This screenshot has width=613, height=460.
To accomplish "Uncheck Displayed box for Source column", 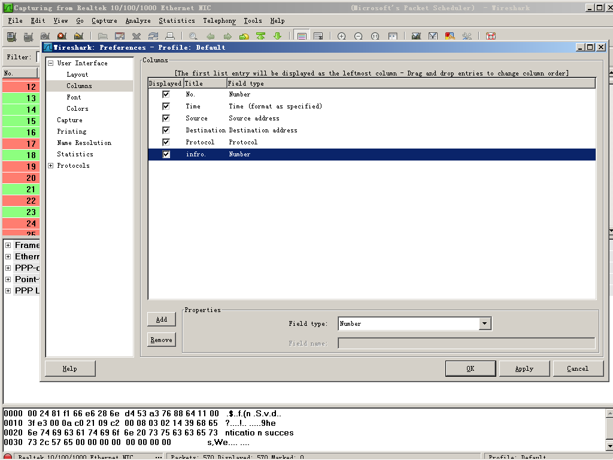I will [166, 118].
